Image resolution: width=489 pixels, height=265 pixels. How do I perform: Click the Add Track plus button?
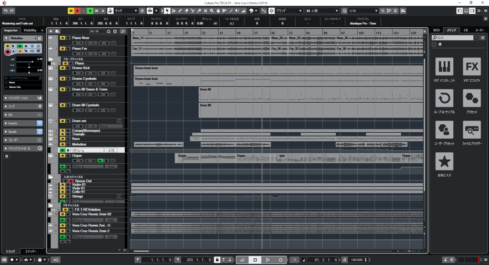click(51, 31)
